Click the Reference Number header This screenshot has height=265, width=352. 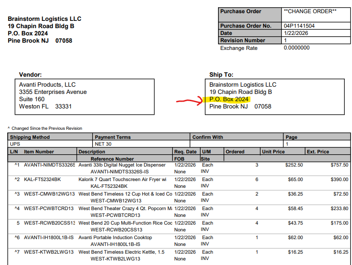click(x=112, y=159)
